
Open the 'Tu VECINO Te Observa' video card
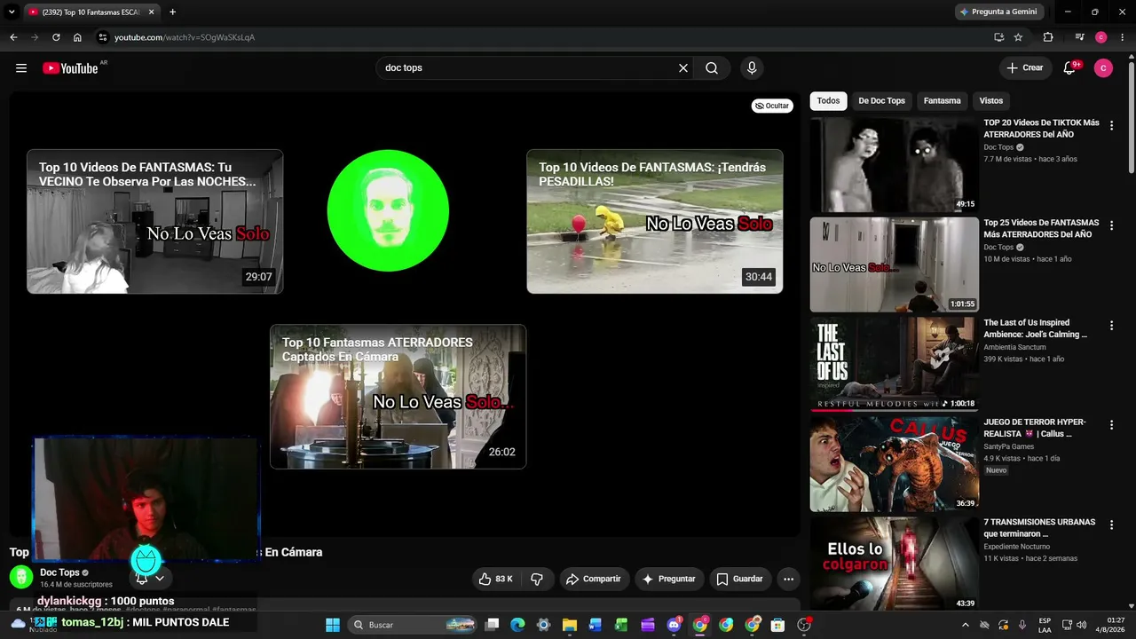point(155,221)
